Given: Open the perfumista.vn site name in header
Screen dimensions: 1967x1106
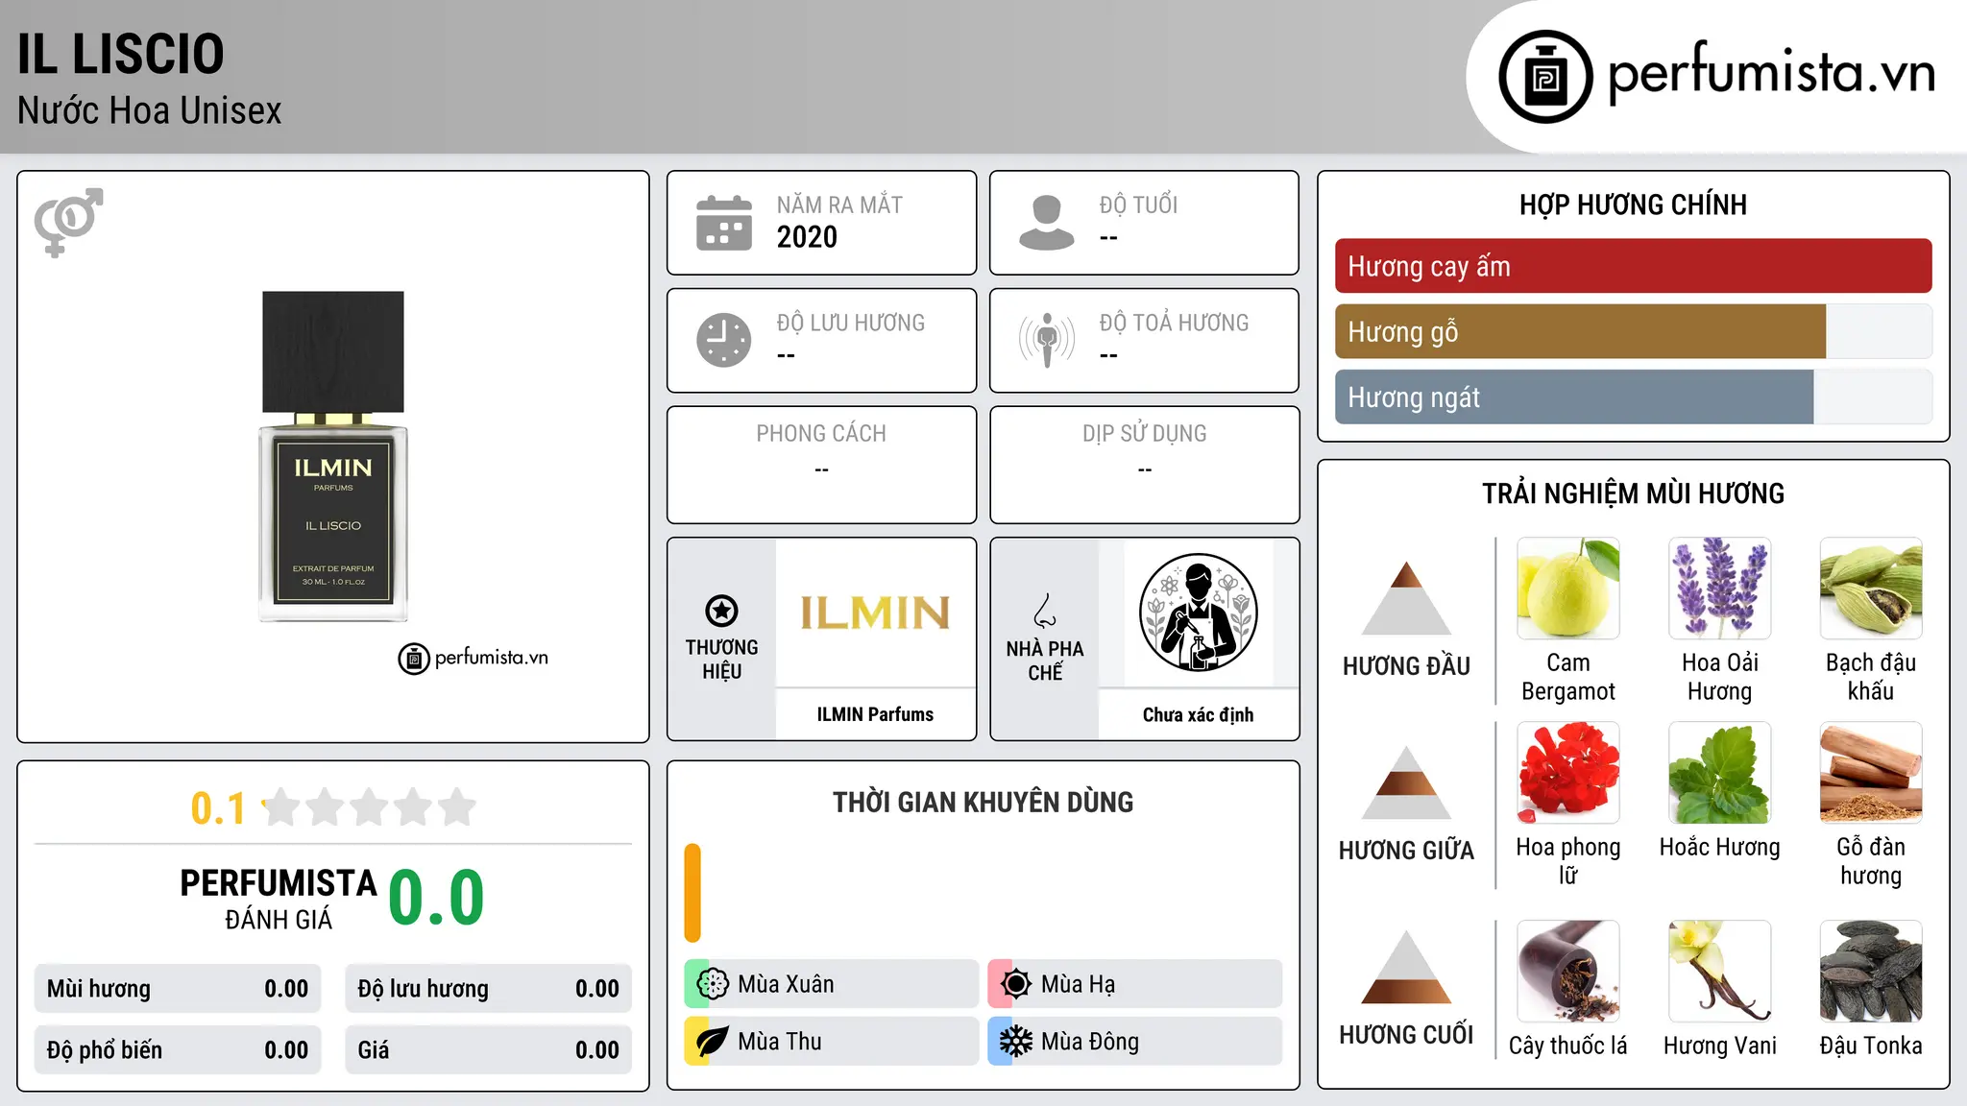Looking at the screenshot, I should (x=1771, y=73).
